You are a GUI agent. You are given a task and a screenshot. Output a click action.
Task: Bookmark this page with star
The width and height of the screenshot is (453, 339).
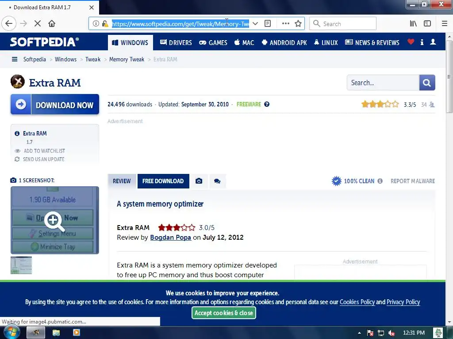298,23
